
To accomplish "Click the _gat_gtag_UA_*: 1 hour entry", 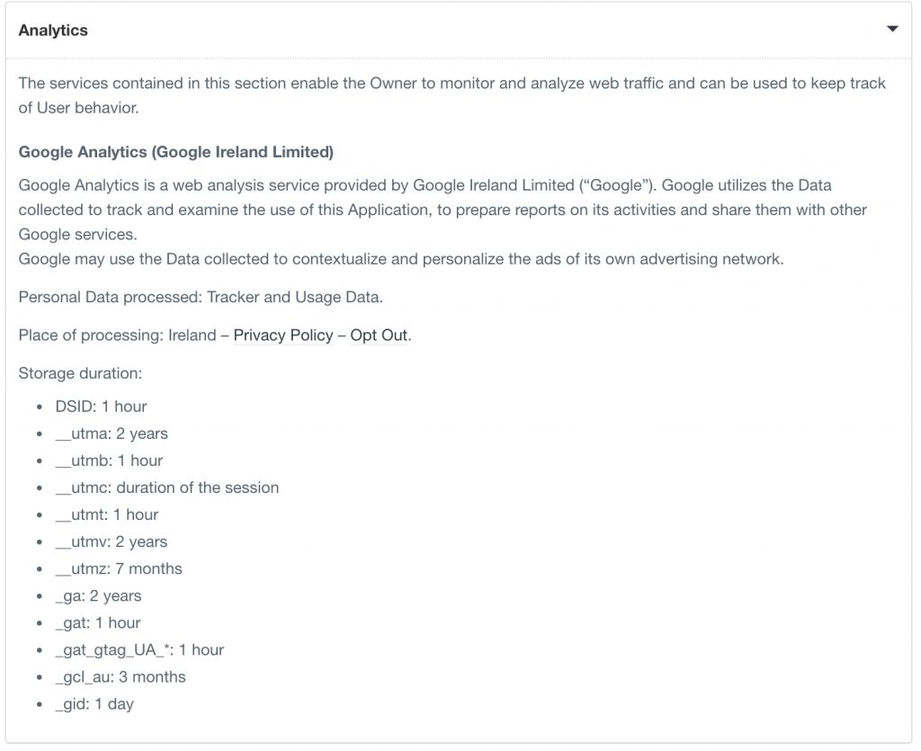I will click(x=139, y=649).
